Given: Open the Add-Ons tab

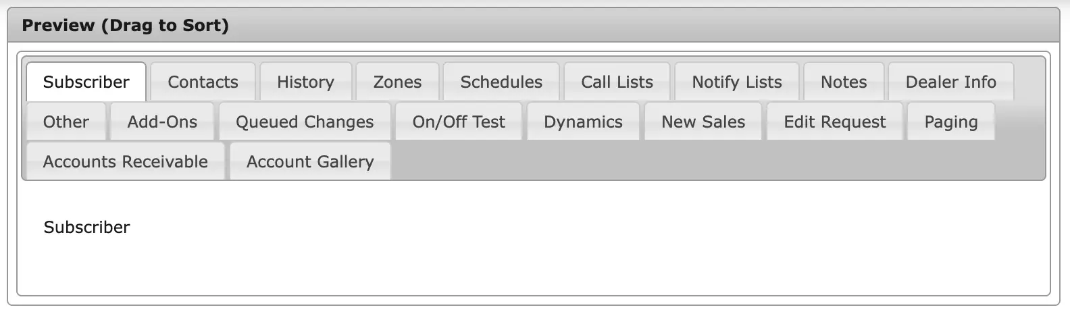Looking at the screenshot, I should 162,122.
